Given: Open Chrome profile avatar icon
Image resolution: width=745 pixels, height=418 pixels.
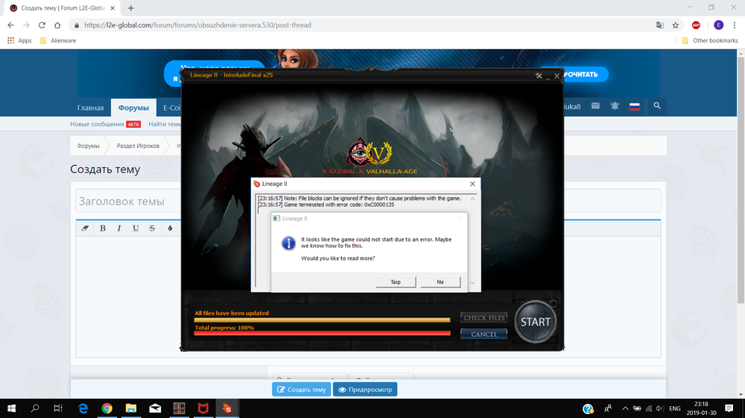Looking at the screenshot, I should pos(718,25).
